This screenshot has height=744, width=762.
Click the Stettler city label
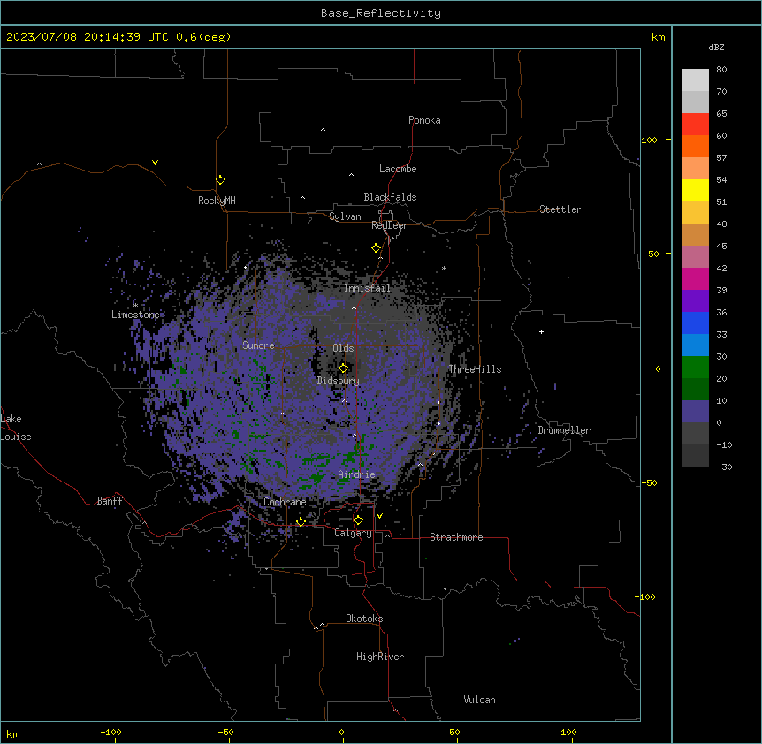tap(560, 209)
